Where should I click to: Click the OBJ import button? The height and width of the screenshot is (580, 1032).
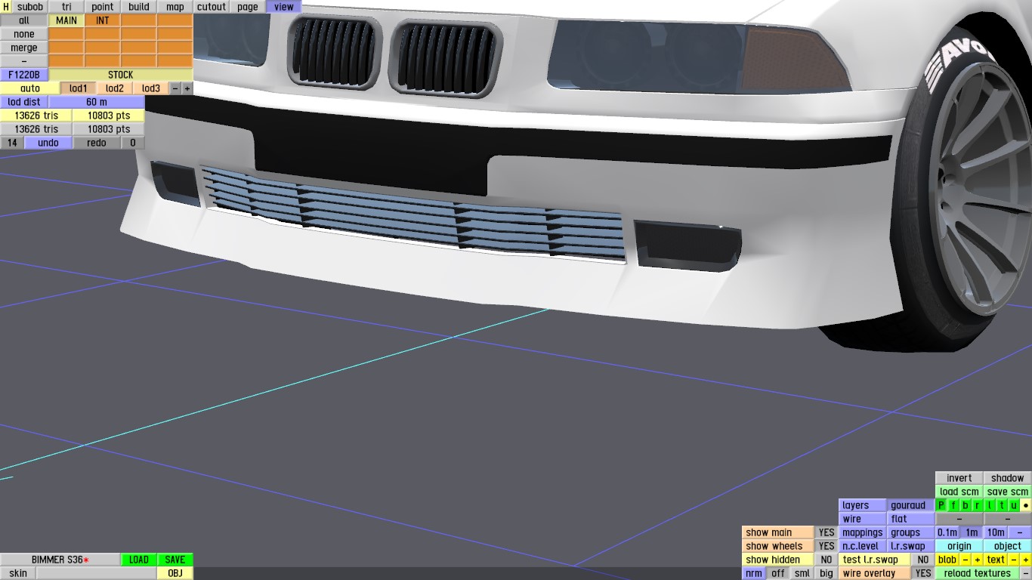point(175,573)
